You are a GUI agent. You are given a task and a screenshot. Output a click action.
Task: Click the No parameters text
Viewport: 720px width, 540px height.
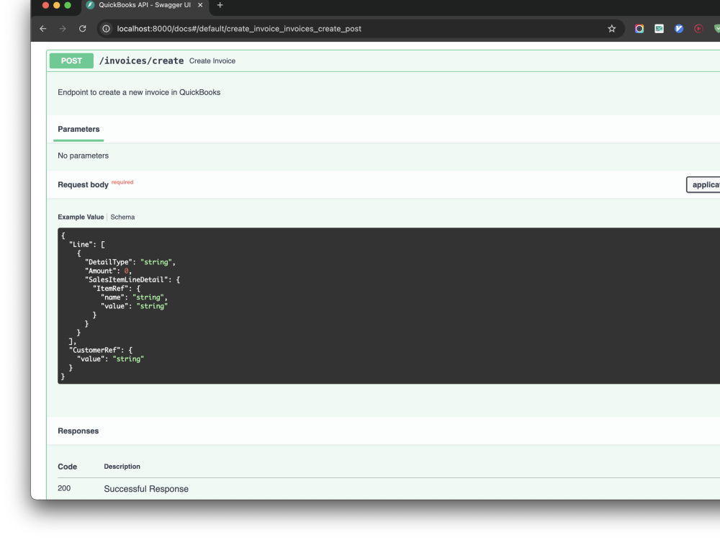coord(83,156)
